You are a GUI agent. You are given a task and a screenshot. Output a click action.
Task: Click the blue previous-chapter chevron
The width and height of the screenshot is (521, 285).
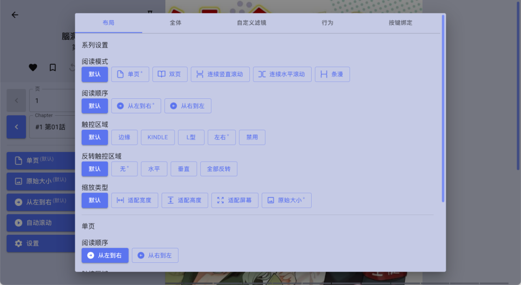point(16,127)
